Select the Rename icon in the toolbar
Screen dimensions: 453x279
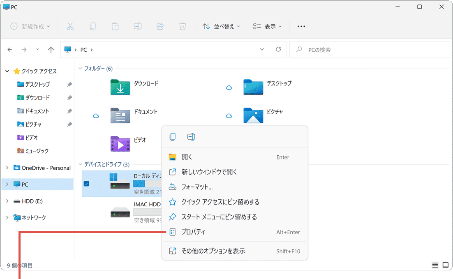[x=137, y=26]
